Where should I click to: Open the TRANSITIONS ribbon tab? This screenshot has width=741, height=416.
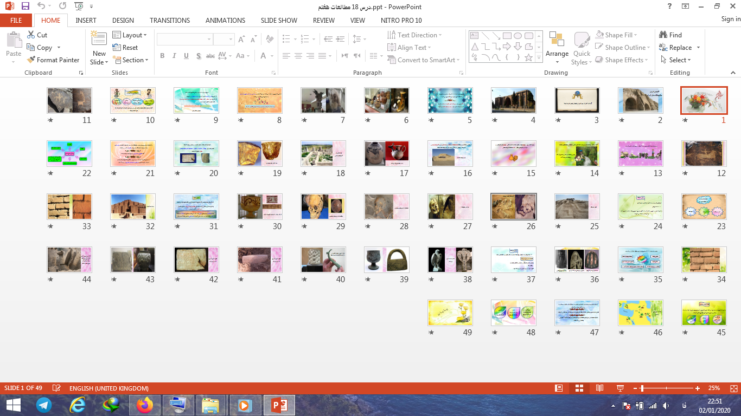(x=170, y=20)
